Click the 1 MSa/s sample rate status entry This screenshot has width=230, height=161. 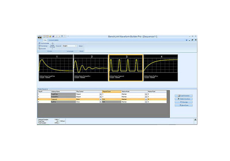62,121
